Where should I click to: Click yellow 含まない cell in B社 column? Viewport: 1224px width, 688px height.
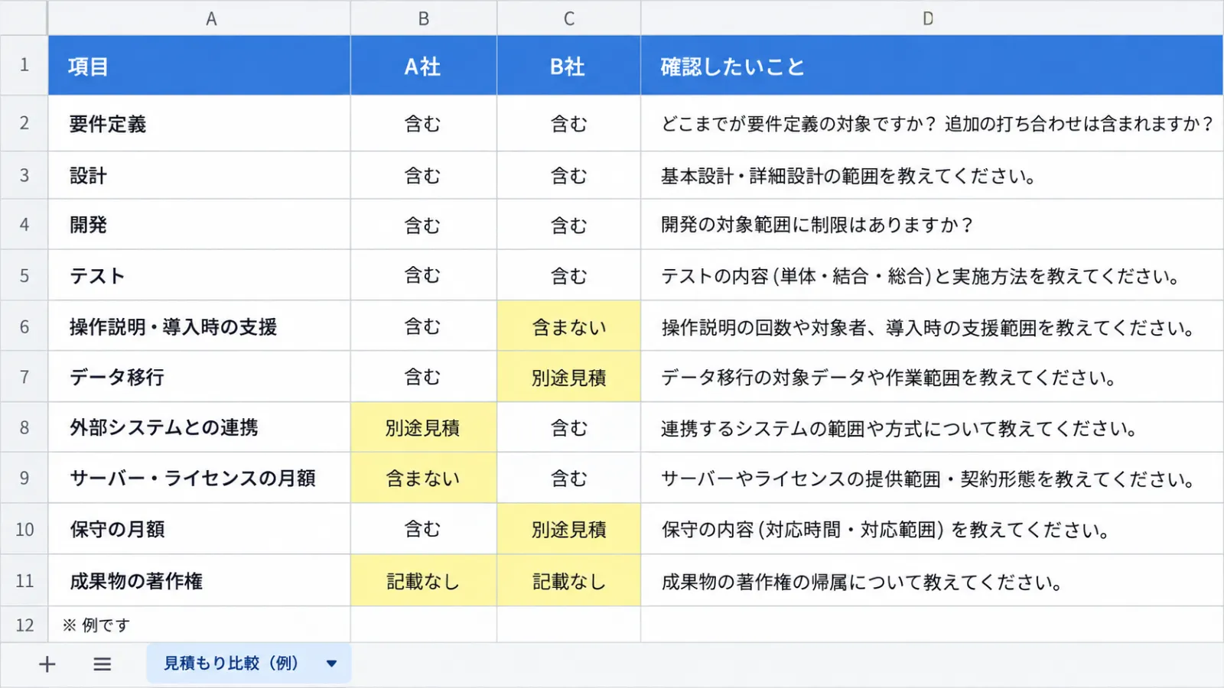point(569,326)
